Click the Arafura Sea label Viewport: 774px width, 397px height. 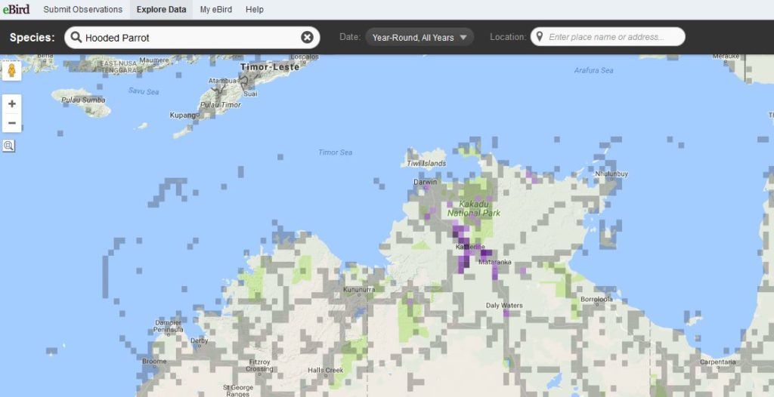point(593,70)
